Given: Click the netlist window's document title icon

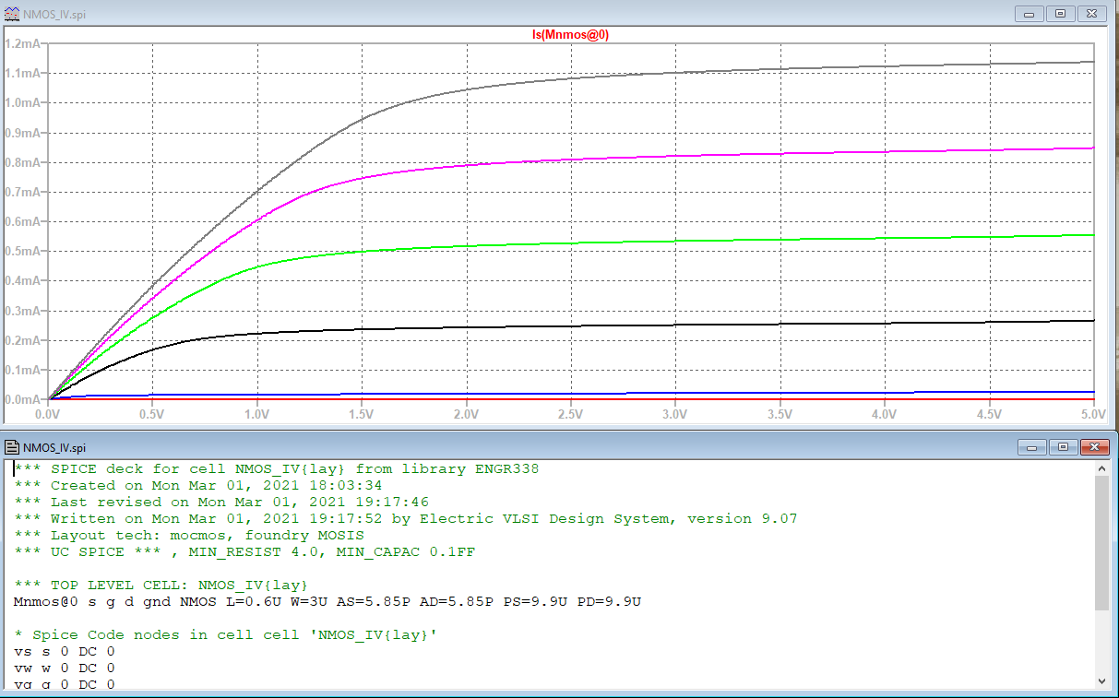Looking at the screenshot, I should click(12, 447).
